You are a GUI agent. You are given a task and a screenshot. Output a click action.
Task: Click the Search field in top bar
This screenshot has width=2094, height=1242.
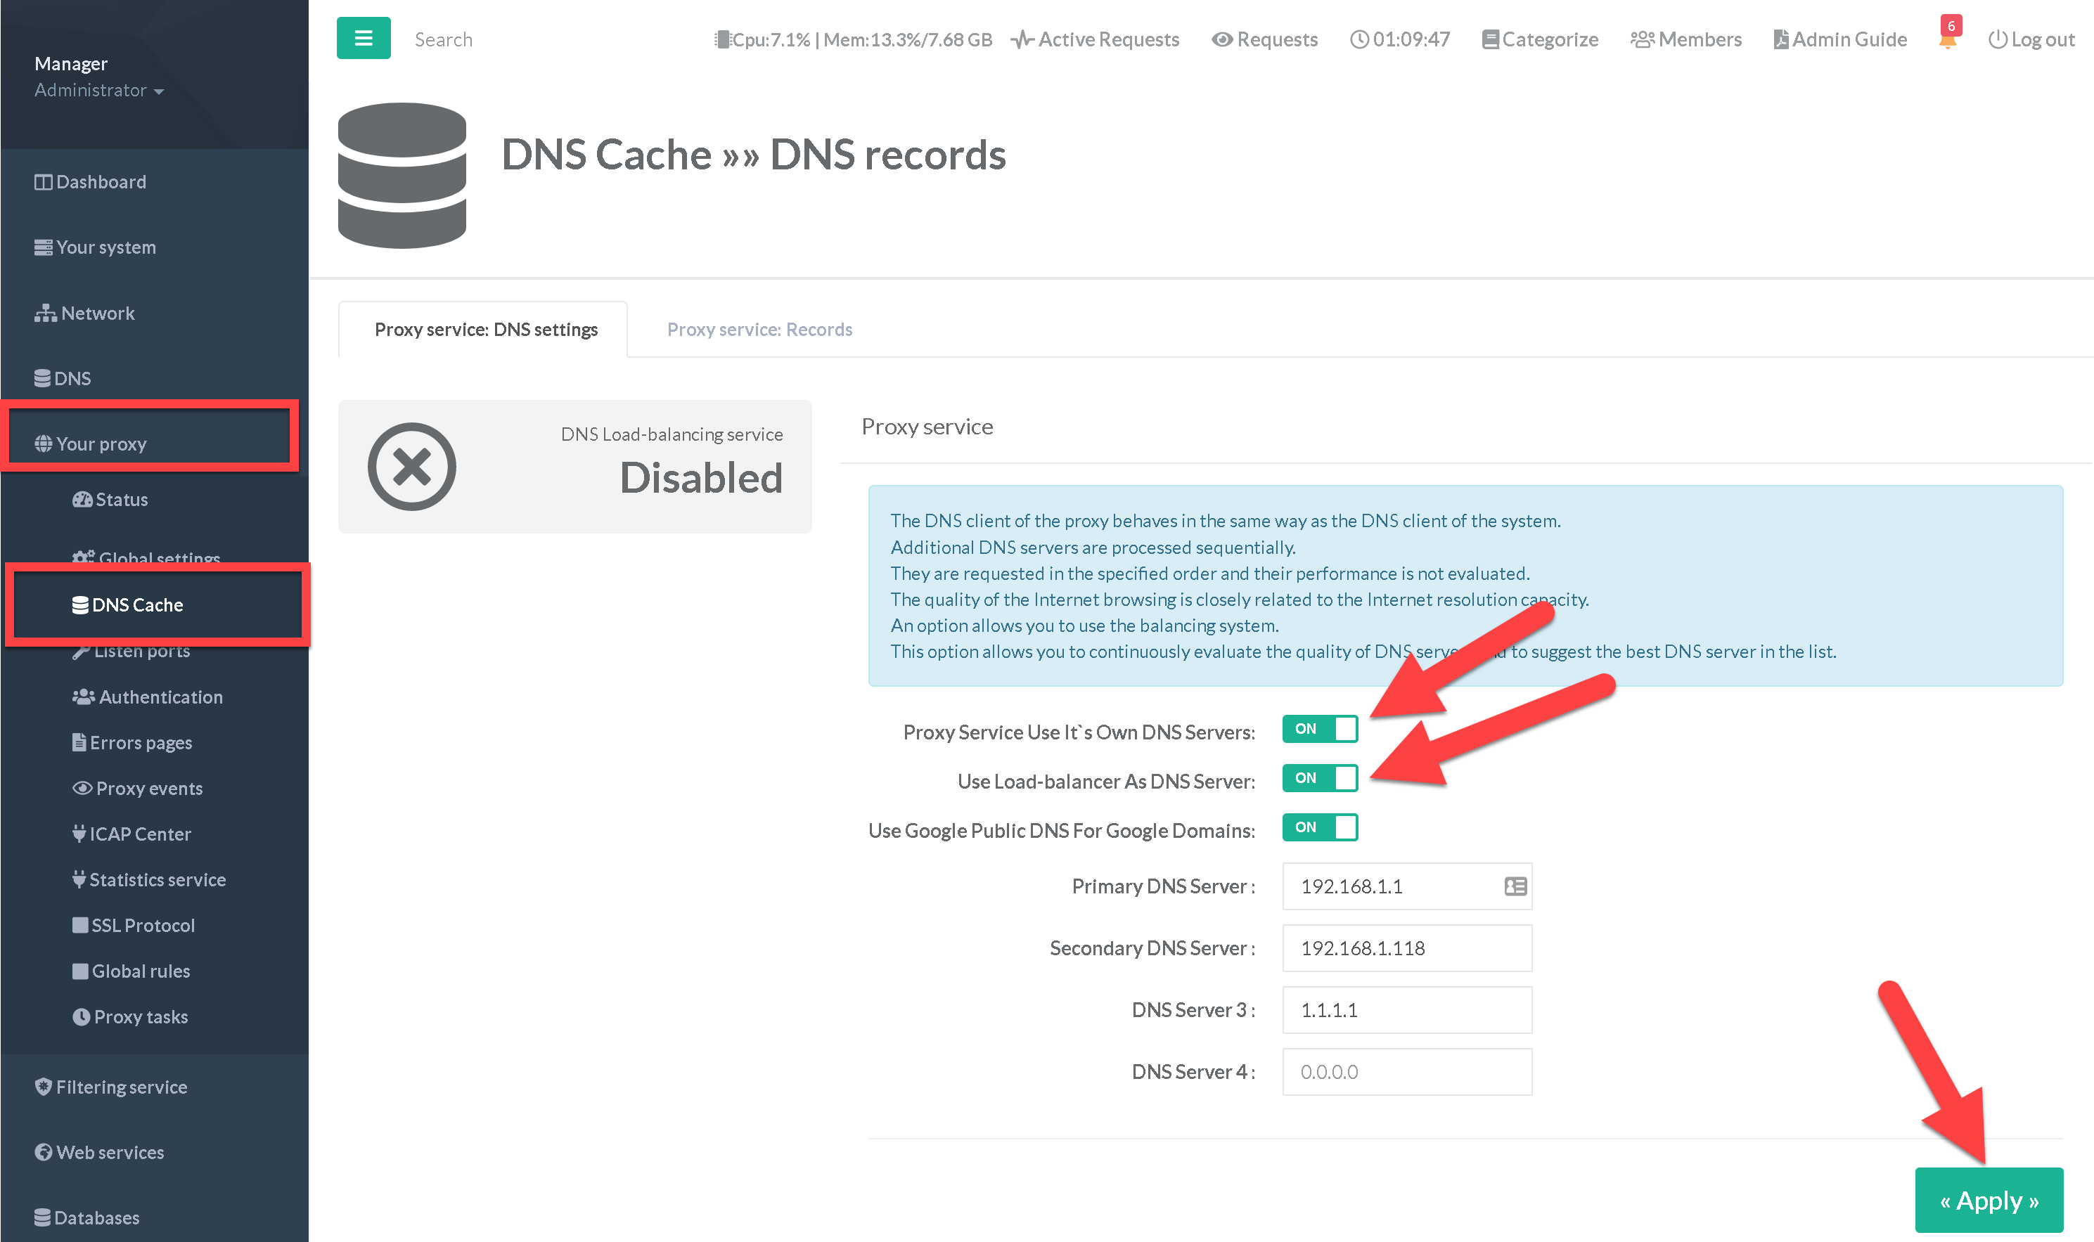(444, 39)
